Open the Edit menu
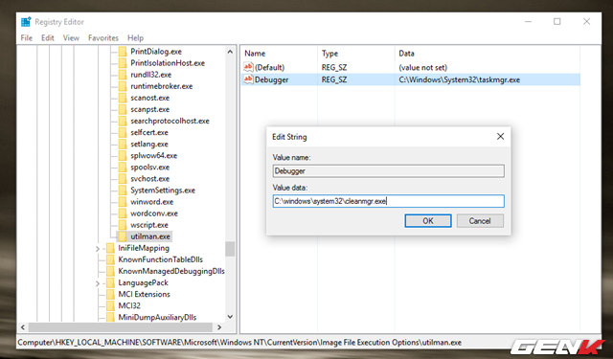 pyautogui.click(x=48, y=38)
